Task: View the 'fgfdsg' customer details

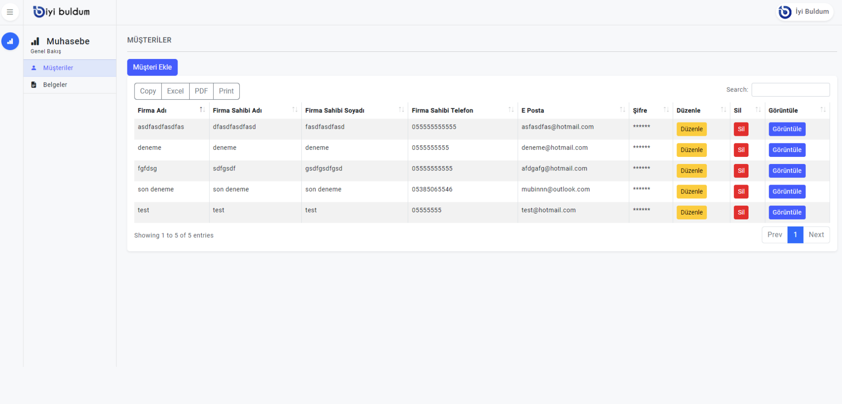Action: 787,171
